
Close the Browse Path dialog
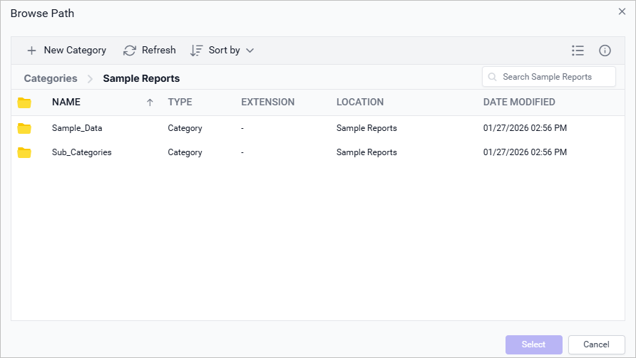tap(622, 12)
